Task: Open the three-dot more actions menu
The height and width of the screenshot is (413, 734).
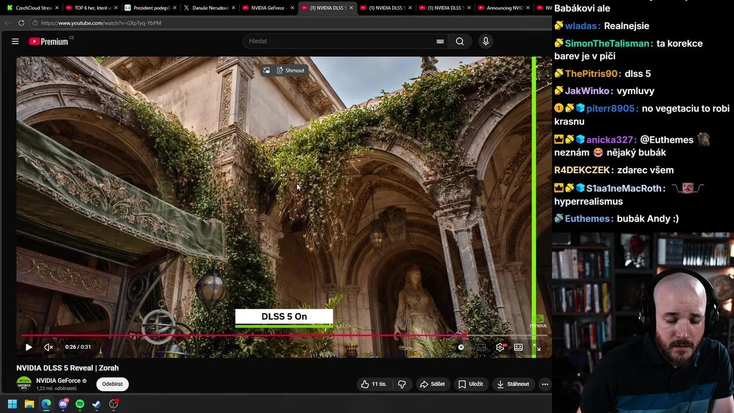Action: point(545,384)
